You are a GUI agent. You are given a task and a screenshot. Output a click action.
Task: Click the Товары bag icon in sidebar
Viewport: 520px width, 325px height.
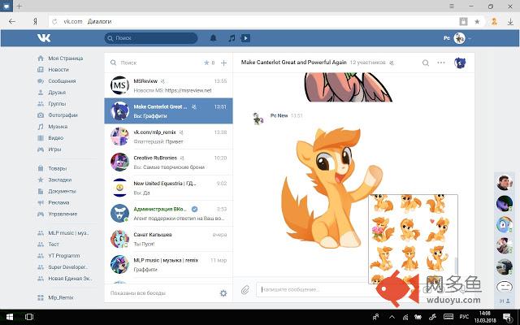tap(41, 168)
